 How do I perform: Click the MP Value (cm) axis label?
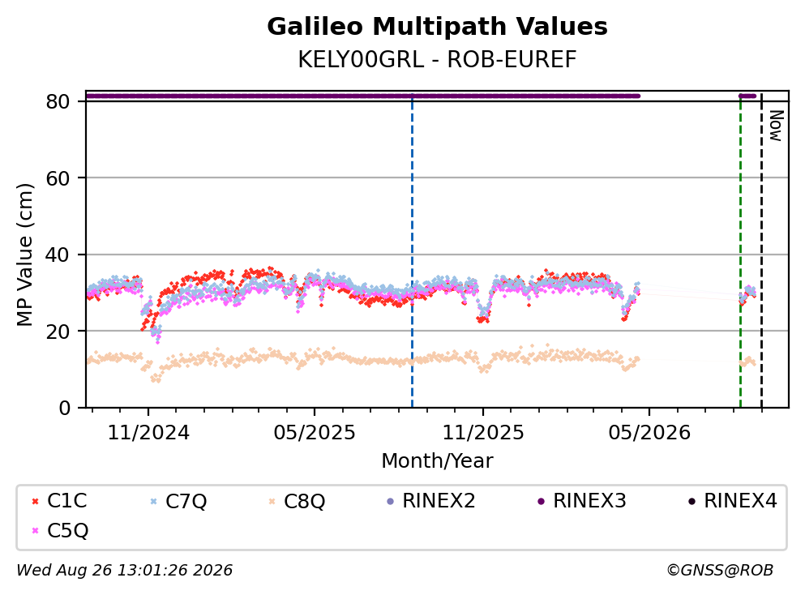[24, 255]
